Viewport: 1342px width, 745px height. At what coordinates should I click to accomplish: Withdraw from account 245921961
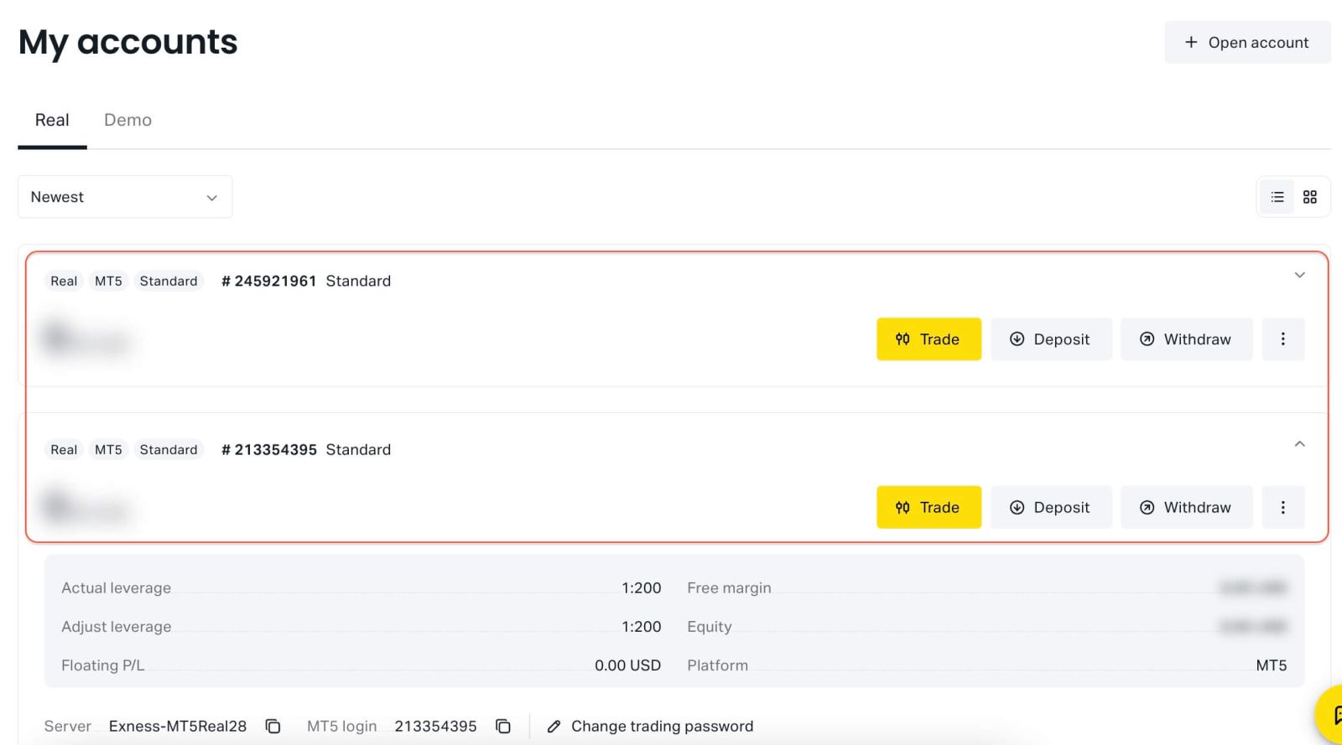tap(1186, 339)
